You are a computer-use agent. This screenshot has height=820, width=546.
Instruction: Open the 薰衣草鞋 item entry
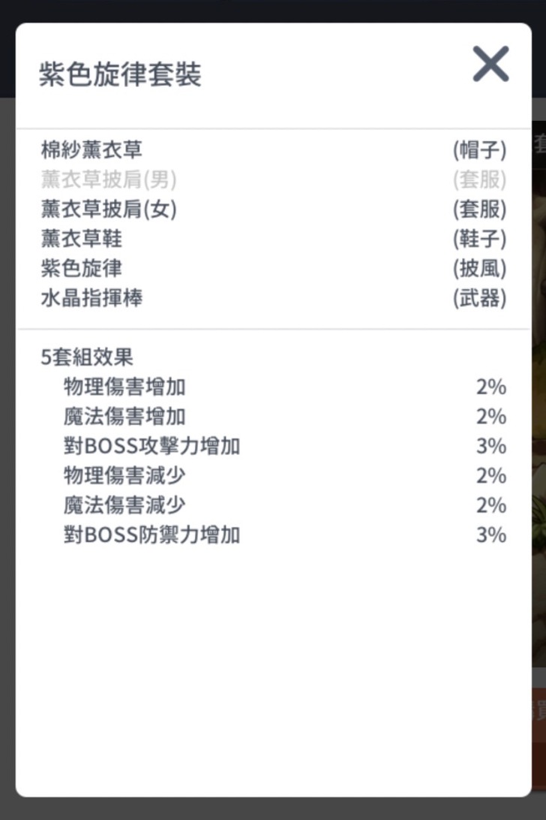[81, 240]
